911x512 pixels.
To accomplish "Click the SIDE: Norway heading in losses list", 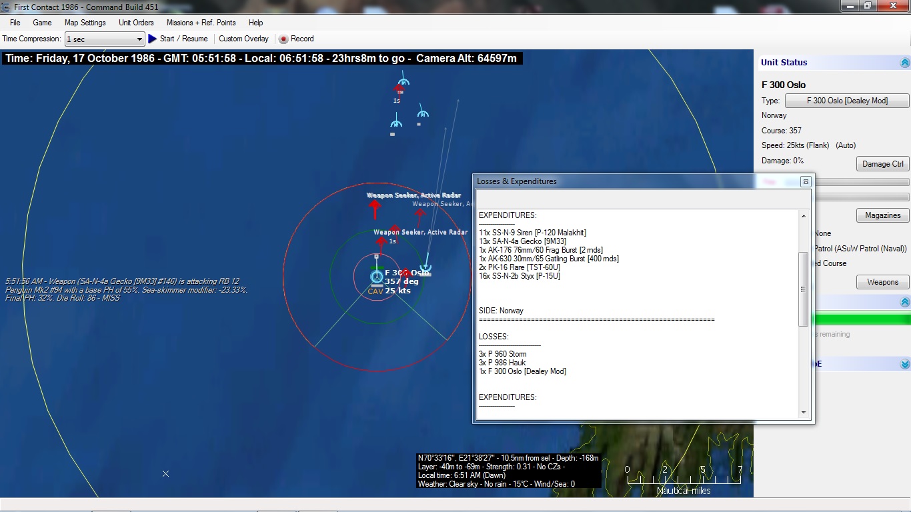I will click(501, 311).
